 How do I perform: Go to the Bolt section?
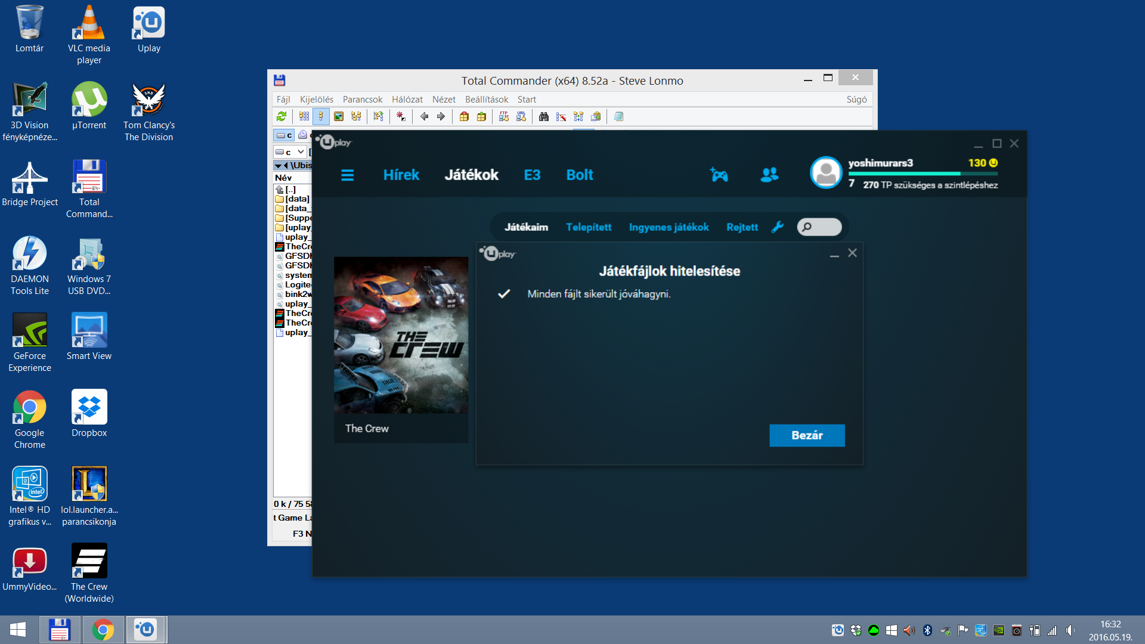click(579, 175)
